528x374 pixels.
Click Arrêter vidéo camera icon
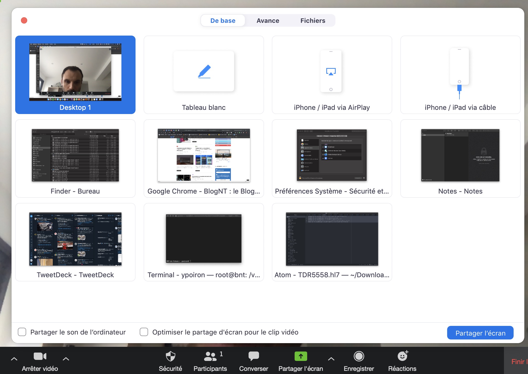[40, 356]
